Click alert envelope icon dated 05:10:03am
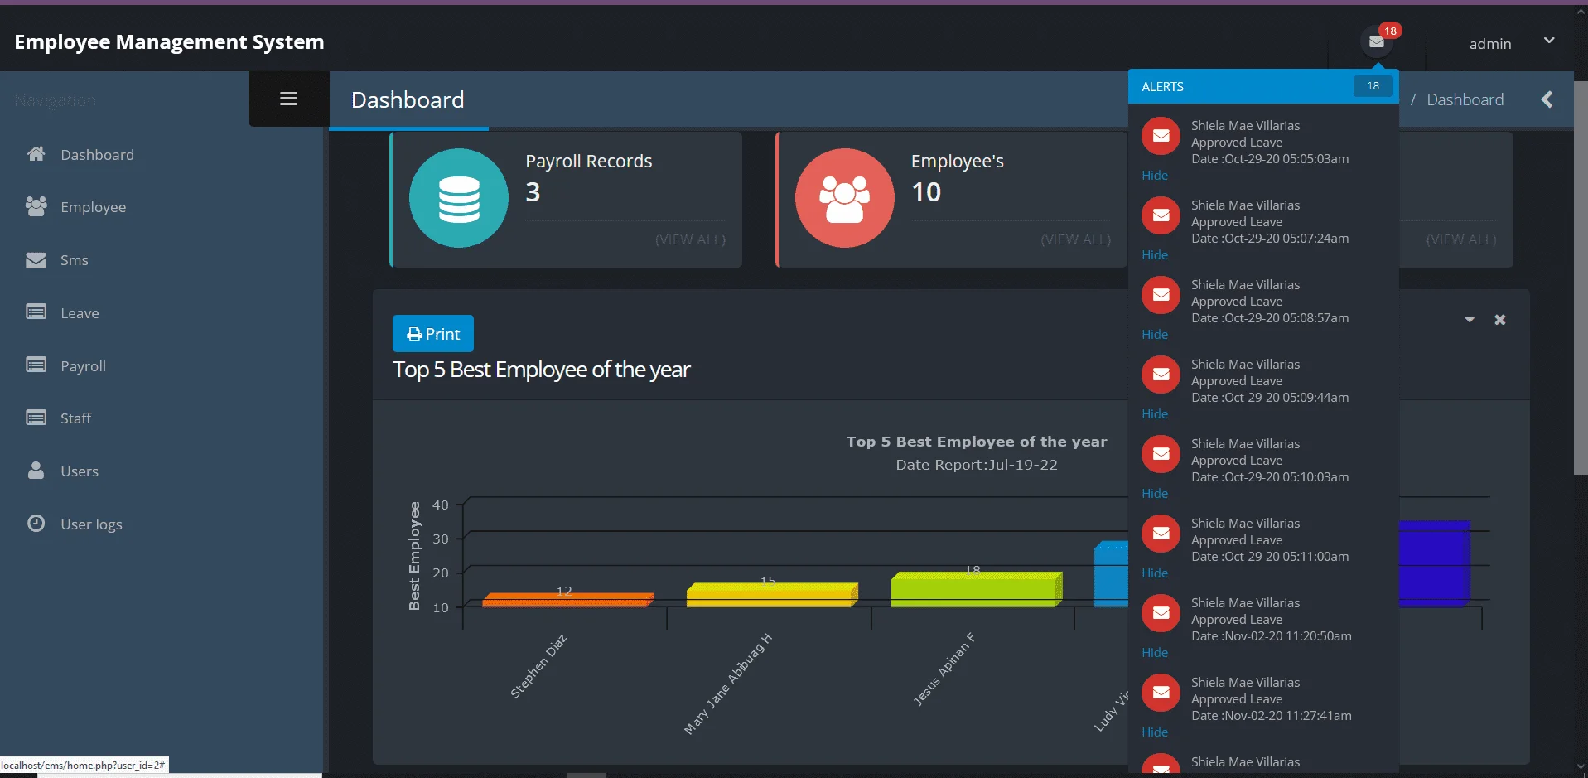This screenshot has height=778, width=1588. click(1161, 454)
